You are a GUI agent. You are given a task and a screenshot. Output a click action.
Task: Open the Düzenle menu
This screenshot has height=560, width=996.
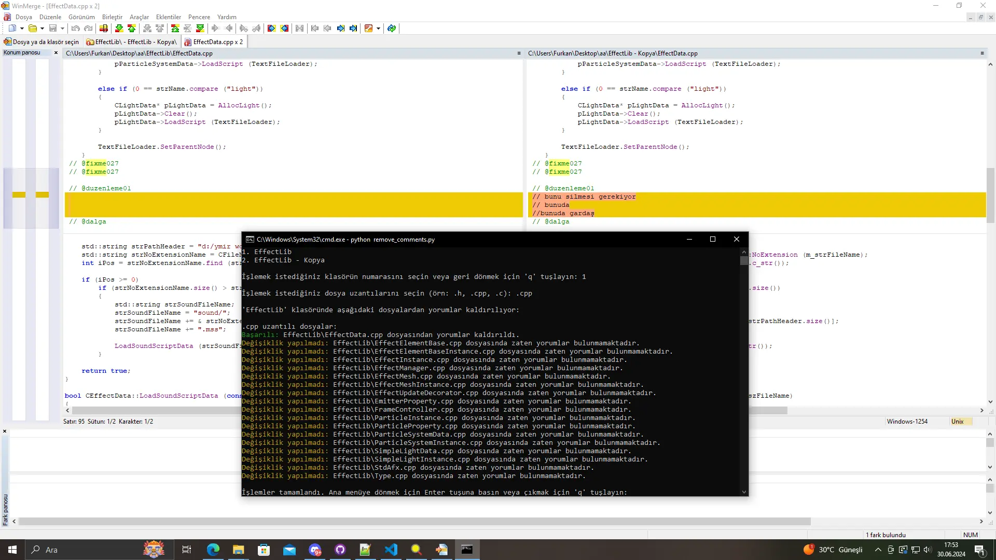click(50, 17)
